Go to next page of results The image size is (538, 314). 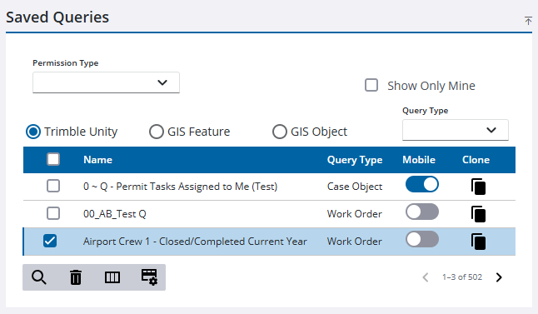tap(499, 277)
